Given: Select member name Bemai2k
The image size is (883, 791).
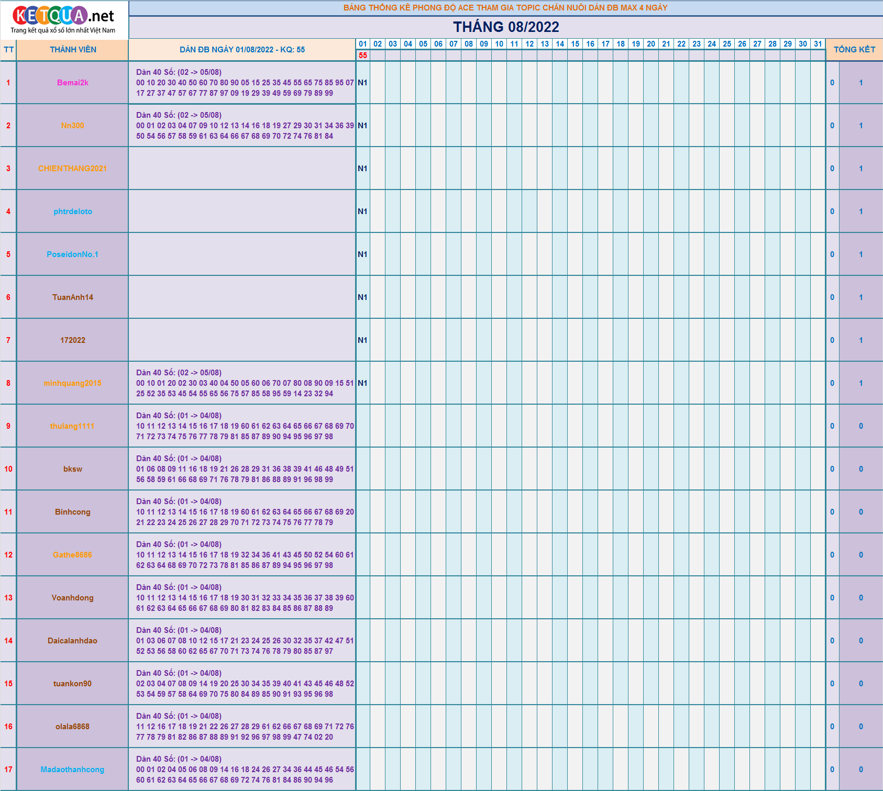Looking at the screenshot, I should [73, 83].
